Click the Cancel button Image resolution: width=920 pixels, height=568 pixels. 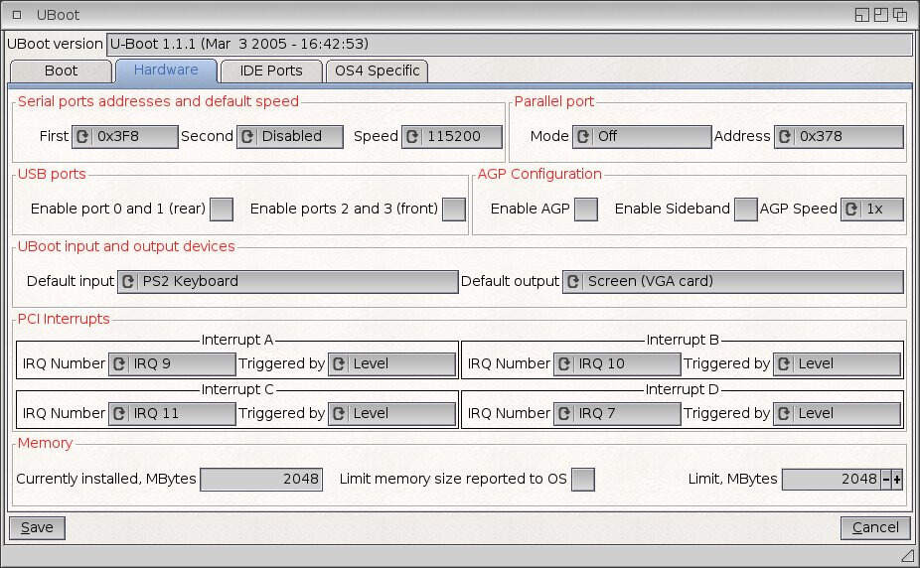tap(874, 528)
